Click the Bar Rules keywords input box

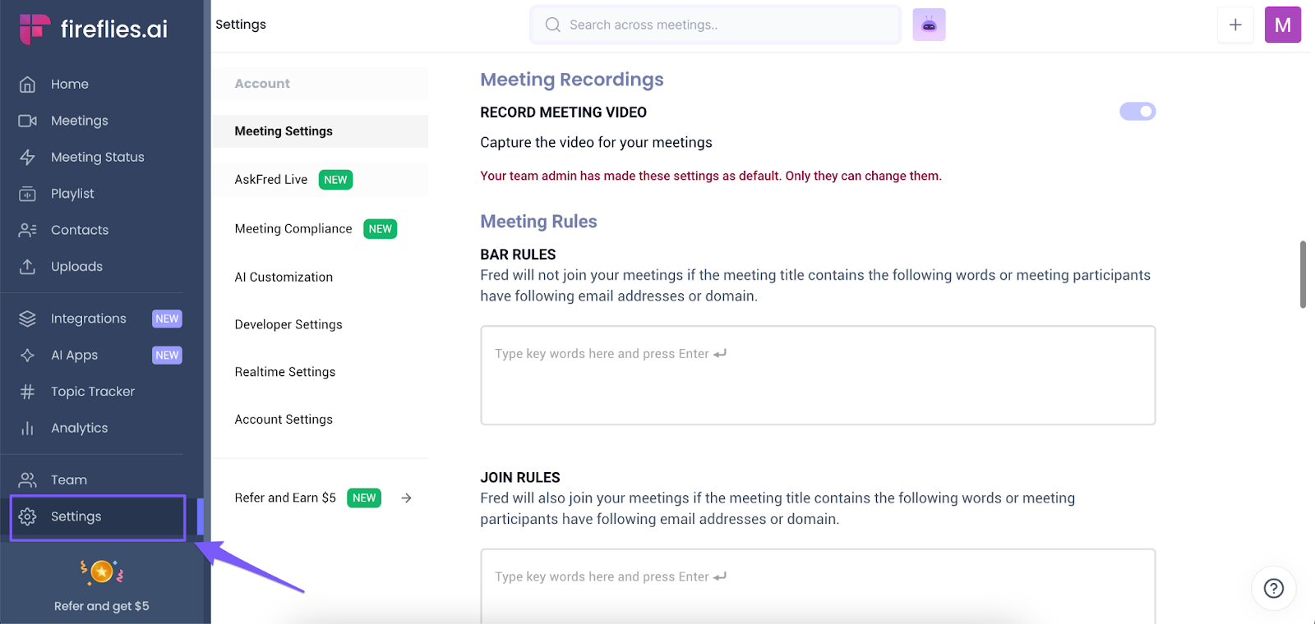click(x=818, y=375)
